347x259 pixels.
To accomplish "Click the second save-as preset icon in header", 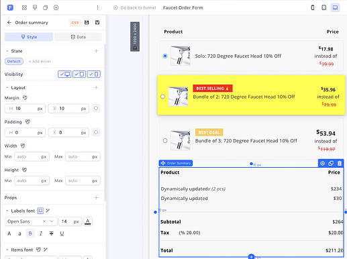I will click(97, 22).
